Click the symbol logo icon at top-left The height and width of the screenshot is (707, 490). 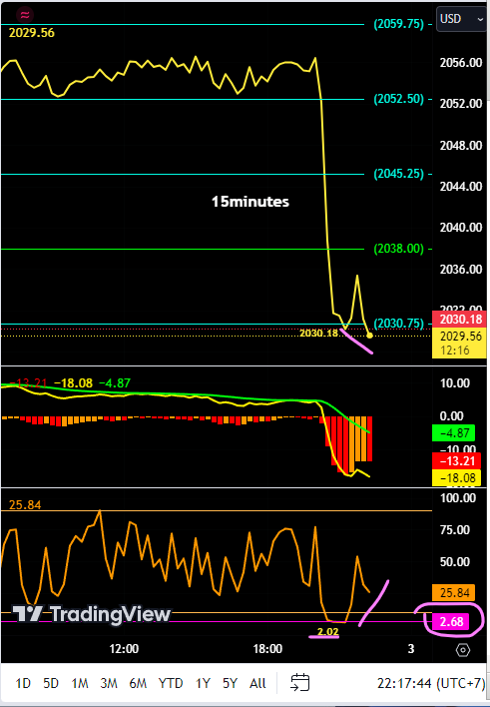(x=24, y=15)
